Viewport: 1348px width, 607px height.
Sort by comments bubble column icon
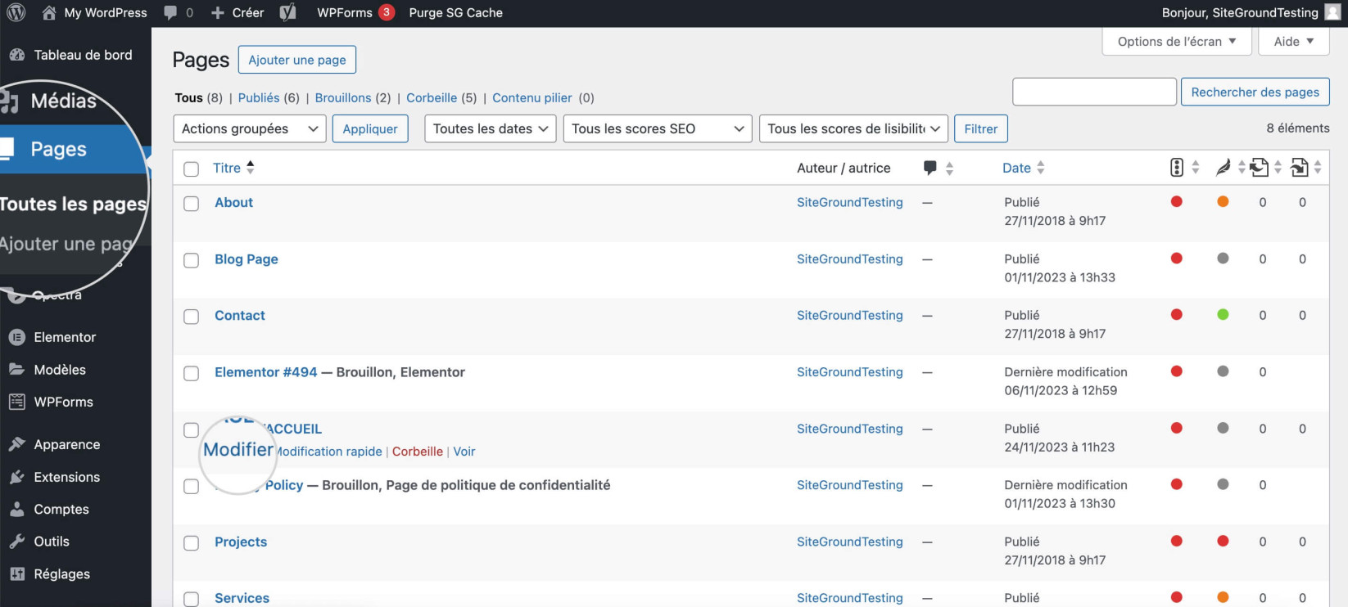[x=930, y=168]
